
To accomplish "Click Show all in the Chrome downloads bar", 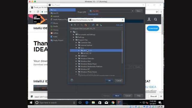I will (153, 96).
